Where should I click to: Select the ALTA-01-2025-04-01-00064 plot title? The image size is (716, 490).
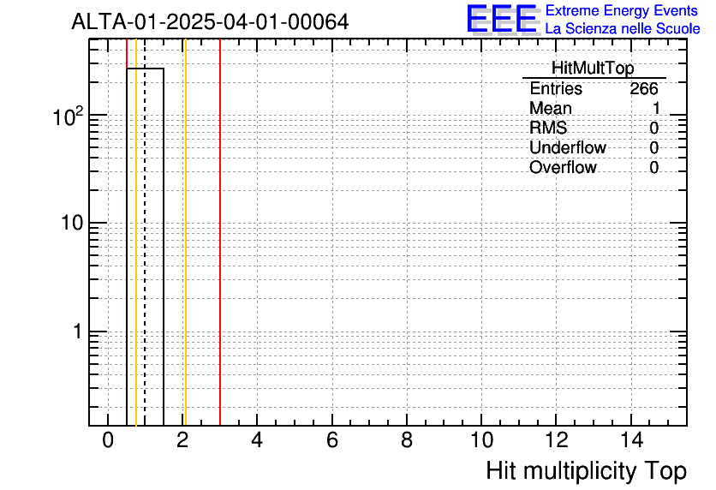(210, 21)
